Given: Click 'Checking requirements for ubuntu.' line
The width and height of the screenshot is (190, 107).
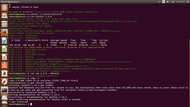Looking at the screenshot, I should pyautogui.click(x=30, y=24).
